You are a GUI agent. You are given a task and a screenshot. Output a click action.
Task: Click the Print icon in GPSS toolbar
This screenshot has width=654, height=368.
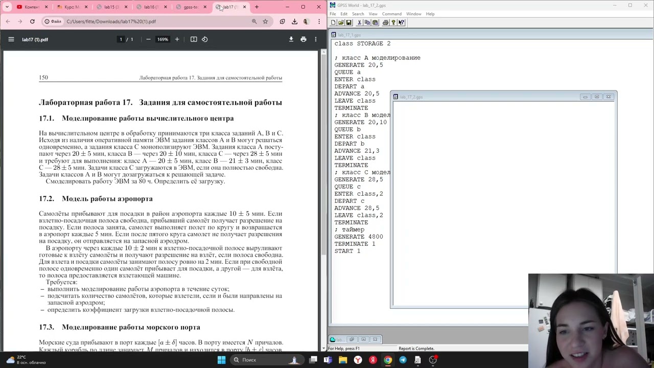(x=385, y=22)
